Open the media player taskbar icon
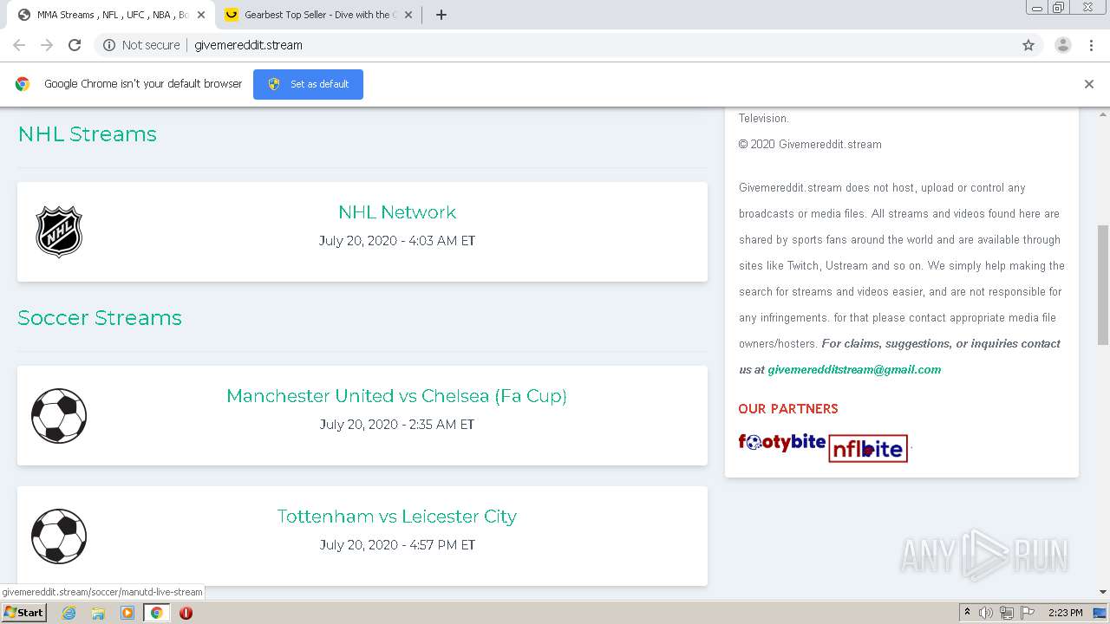The image size is (1110, 624). coord(127,613)
